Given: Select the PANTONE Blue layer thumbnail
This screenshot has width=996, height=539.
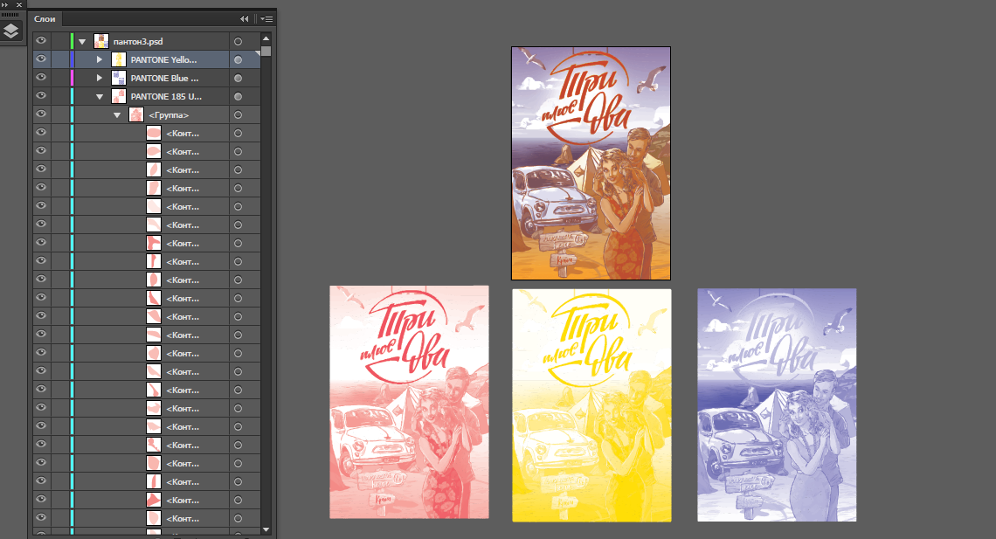Looking at the screenshot, I should (x=118, y=78).
